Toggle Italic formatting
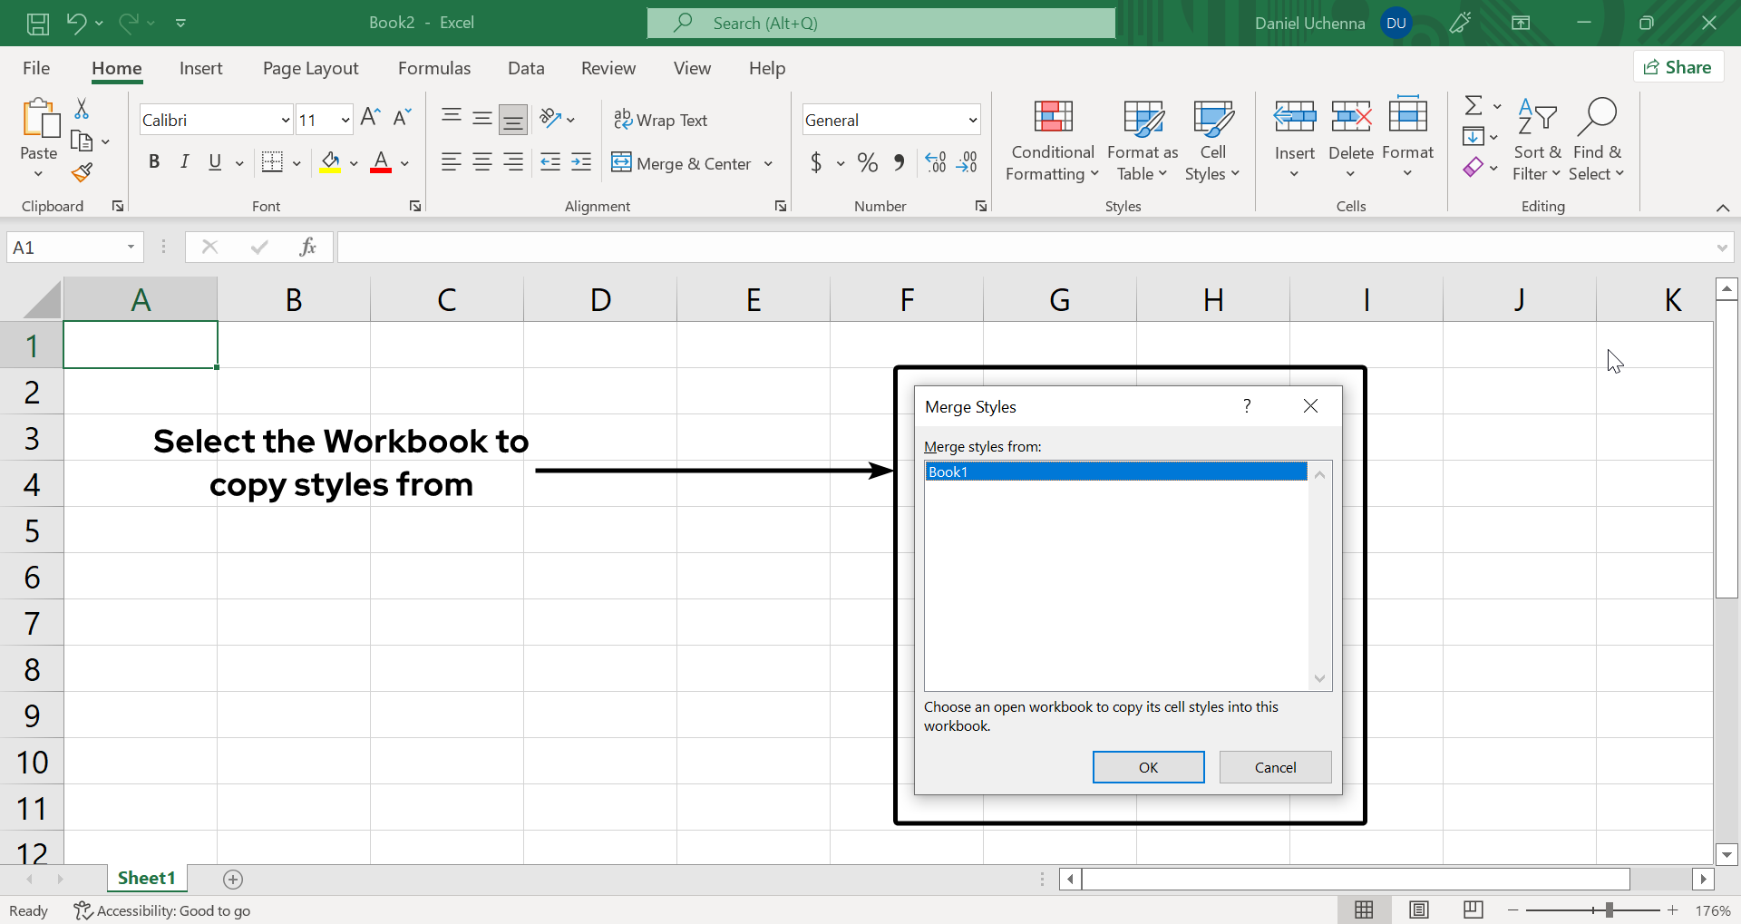Screen dimensions: 1741x924 (x=185, y=162)
